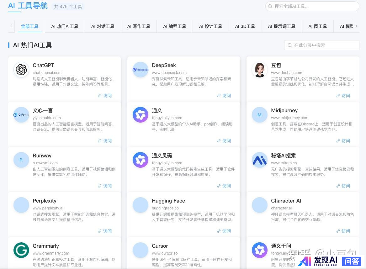Click the chat.openai.com URL text
Screen dimensions: 366x269
click(47, 72)
